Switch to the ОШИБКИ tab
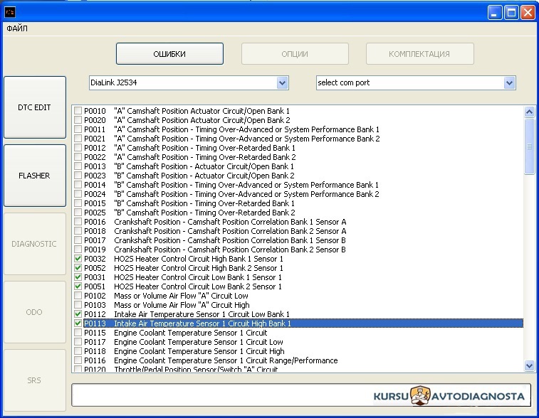 coord(169,54)
